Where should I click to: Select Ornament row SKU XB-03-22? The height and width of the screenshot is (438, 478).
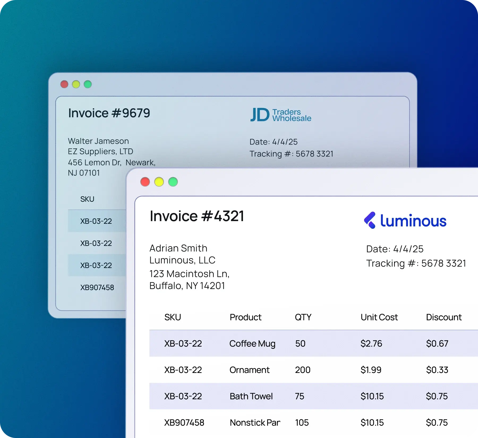[x=183, y=370]
